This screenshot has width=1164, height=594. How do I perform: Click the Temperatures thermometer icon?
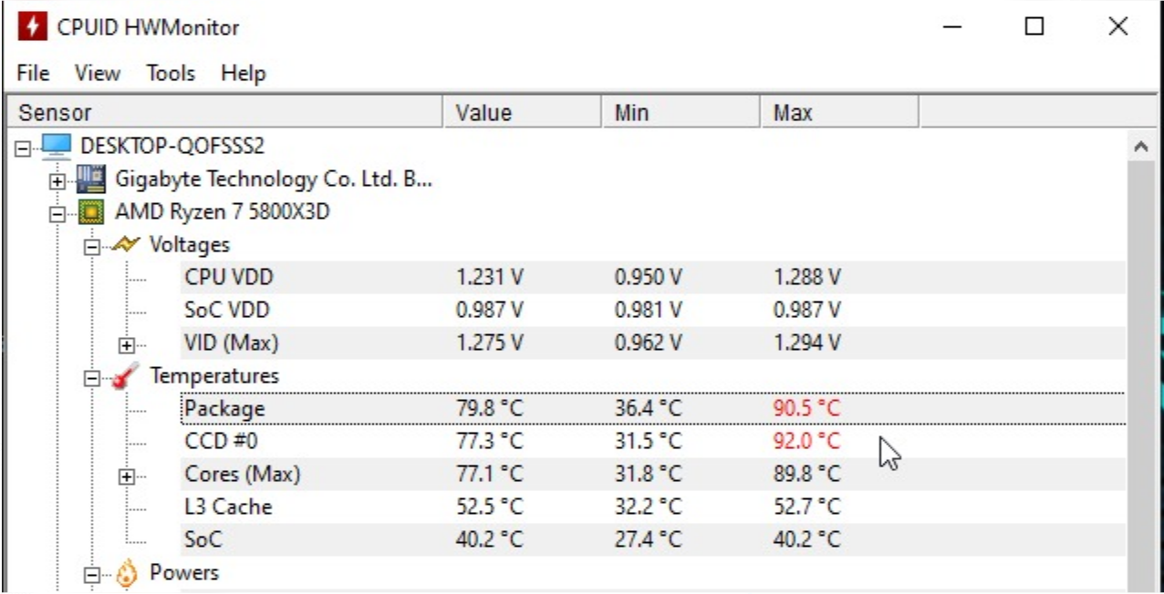click(x=126, y=375)
